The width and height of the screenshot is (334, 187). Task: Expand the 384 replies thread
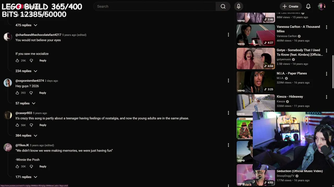(x=26, y=136)
